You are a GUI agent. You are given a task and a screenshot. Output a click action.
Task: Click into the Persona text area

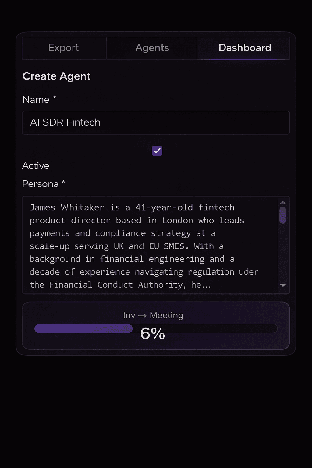coord(137,244)
